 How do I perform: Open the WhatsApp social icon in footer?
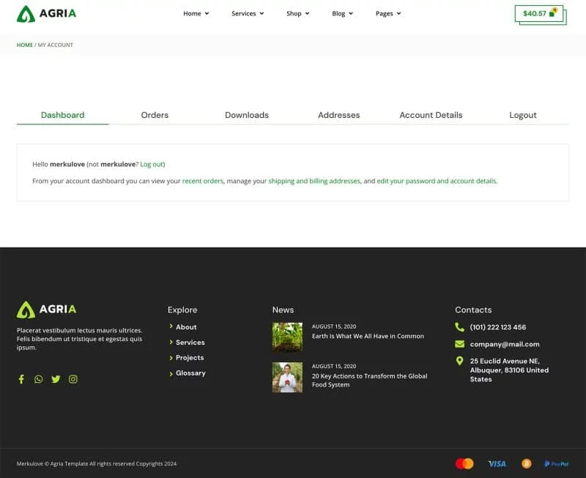(38, 379)
